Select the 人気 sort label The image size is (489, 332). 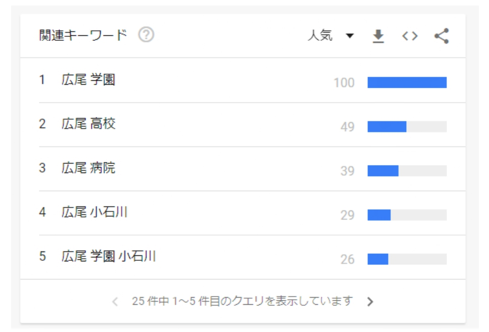pos(320,35)
